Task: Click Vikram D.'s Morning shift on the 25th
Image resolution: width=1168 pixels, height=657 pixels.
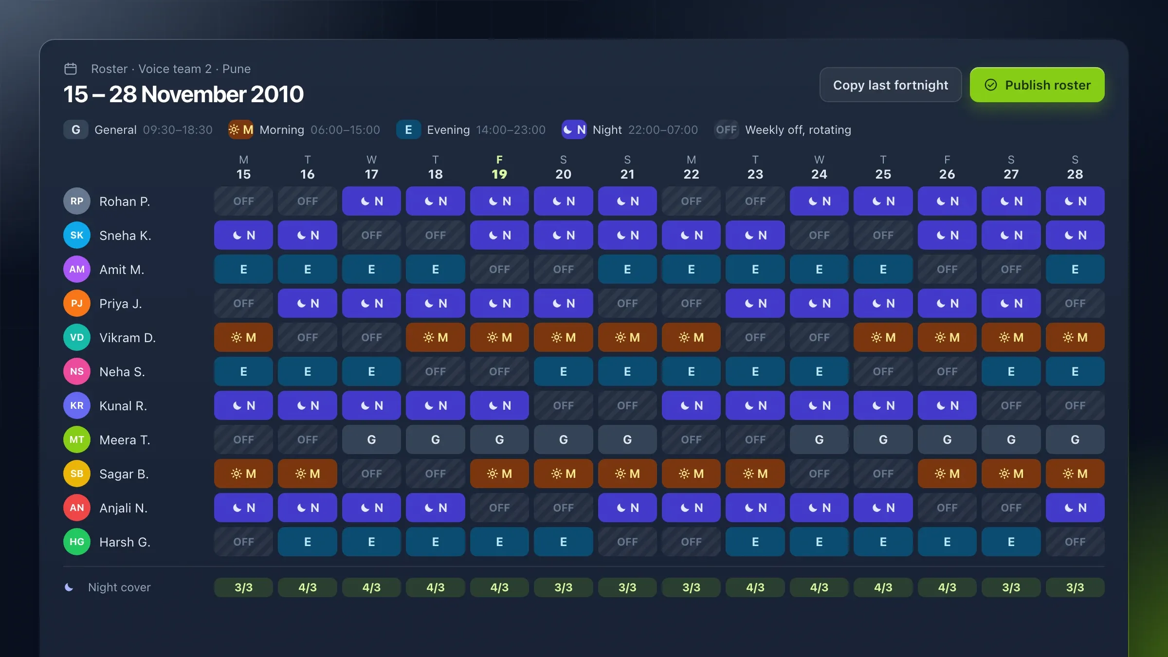Action: [883, 337]
